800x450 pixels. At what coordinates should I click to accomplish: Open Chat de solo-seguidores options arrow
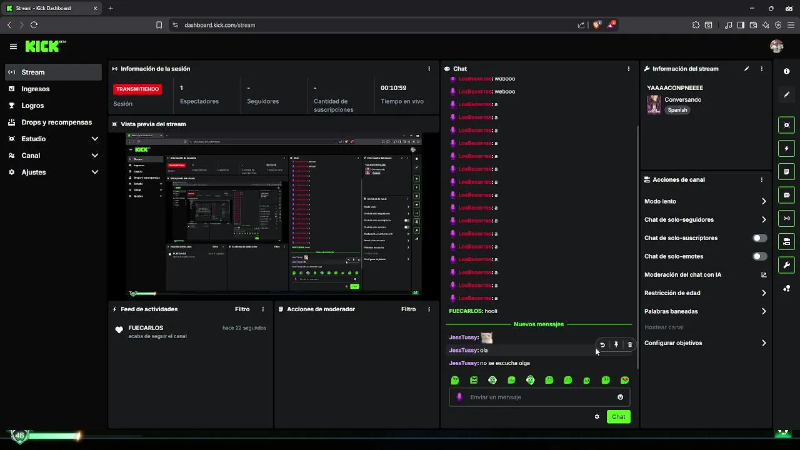pyautogui.click(x=764, y=219)
